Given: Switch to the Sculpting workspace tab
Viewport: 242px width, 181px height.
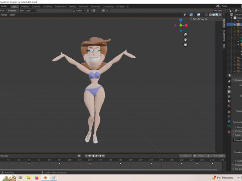Looking at the screenshot, I should (36, 7).
